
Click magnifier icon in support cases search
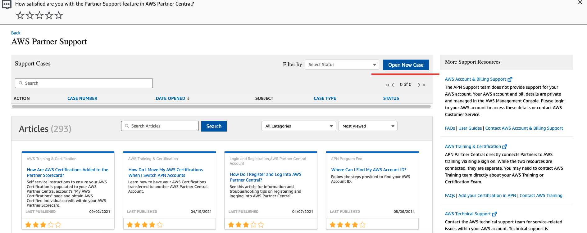click(x=21, y=83)
